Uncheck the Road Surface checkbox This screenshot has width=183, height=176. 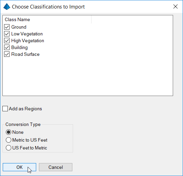point(7,54)
